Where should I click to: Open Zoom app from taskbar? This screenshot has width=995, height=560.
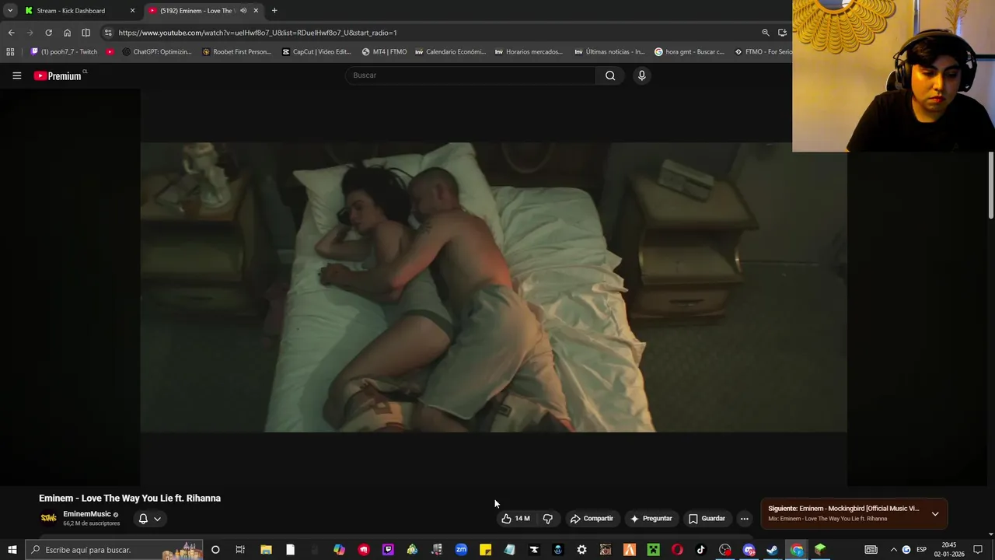tap(461, 550)
